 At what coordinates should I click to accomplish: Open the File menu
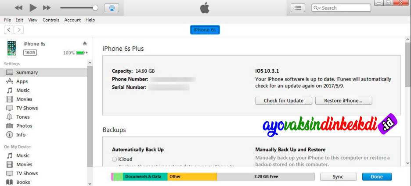pyautogui.click(x=7, y=20)
